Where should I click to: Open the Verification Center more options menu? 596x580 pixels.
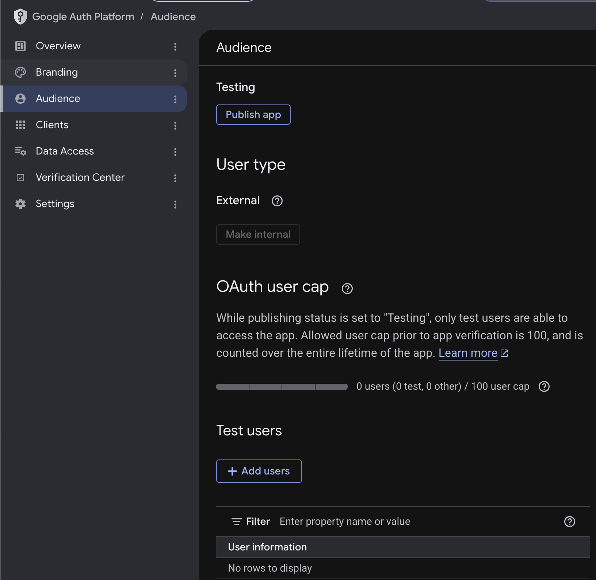click(x=175, y=178)
